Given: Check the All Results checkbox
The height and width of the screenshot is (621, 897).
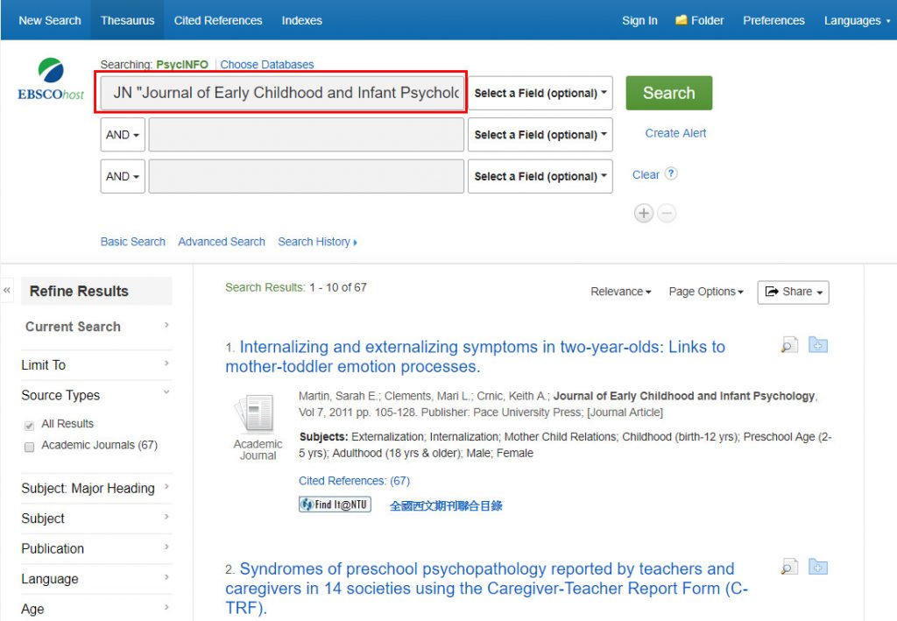Looking at the screenshot, I should (29, 426).
